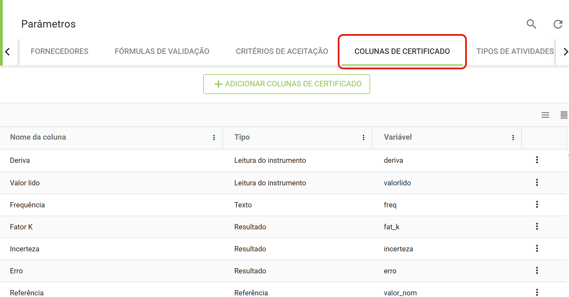
Task: Click the fat_k variable cell
Action: click(391, 227)
